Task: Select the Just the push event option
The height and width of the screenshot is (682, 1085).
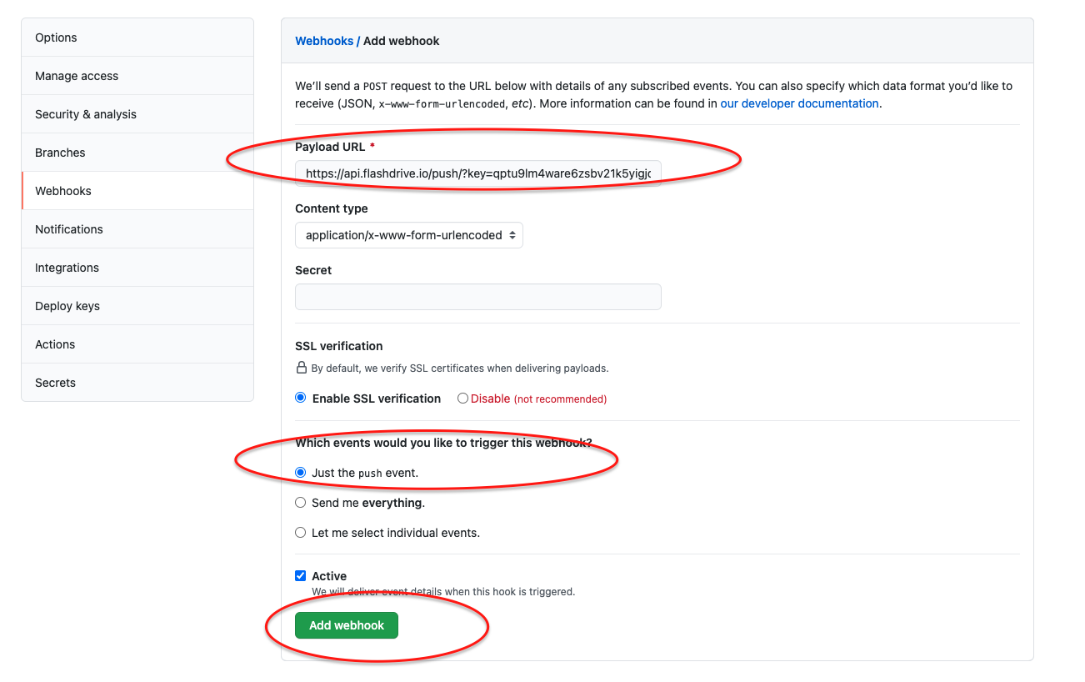Action: [300, 473]
